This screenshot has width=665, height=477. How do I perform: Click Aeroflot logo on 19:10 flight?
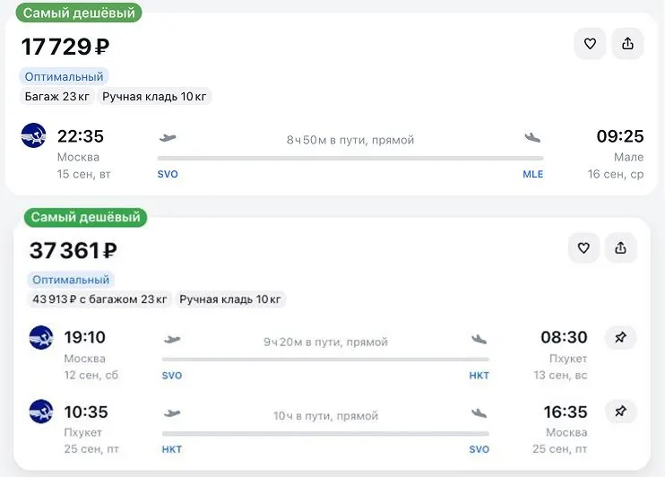(41, 337)
